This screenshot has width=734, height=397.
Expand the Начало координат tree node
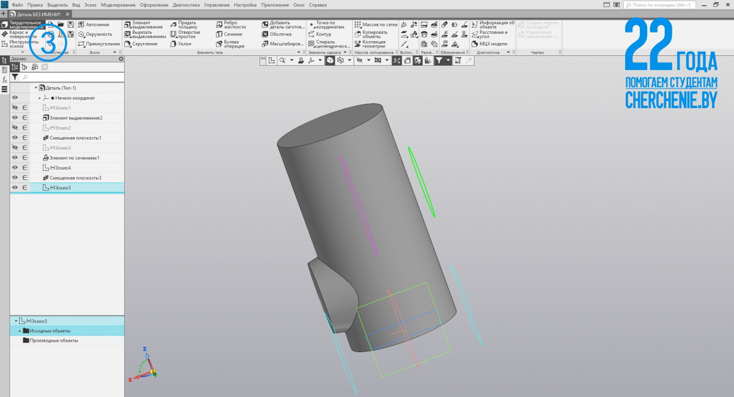(40, 98)
